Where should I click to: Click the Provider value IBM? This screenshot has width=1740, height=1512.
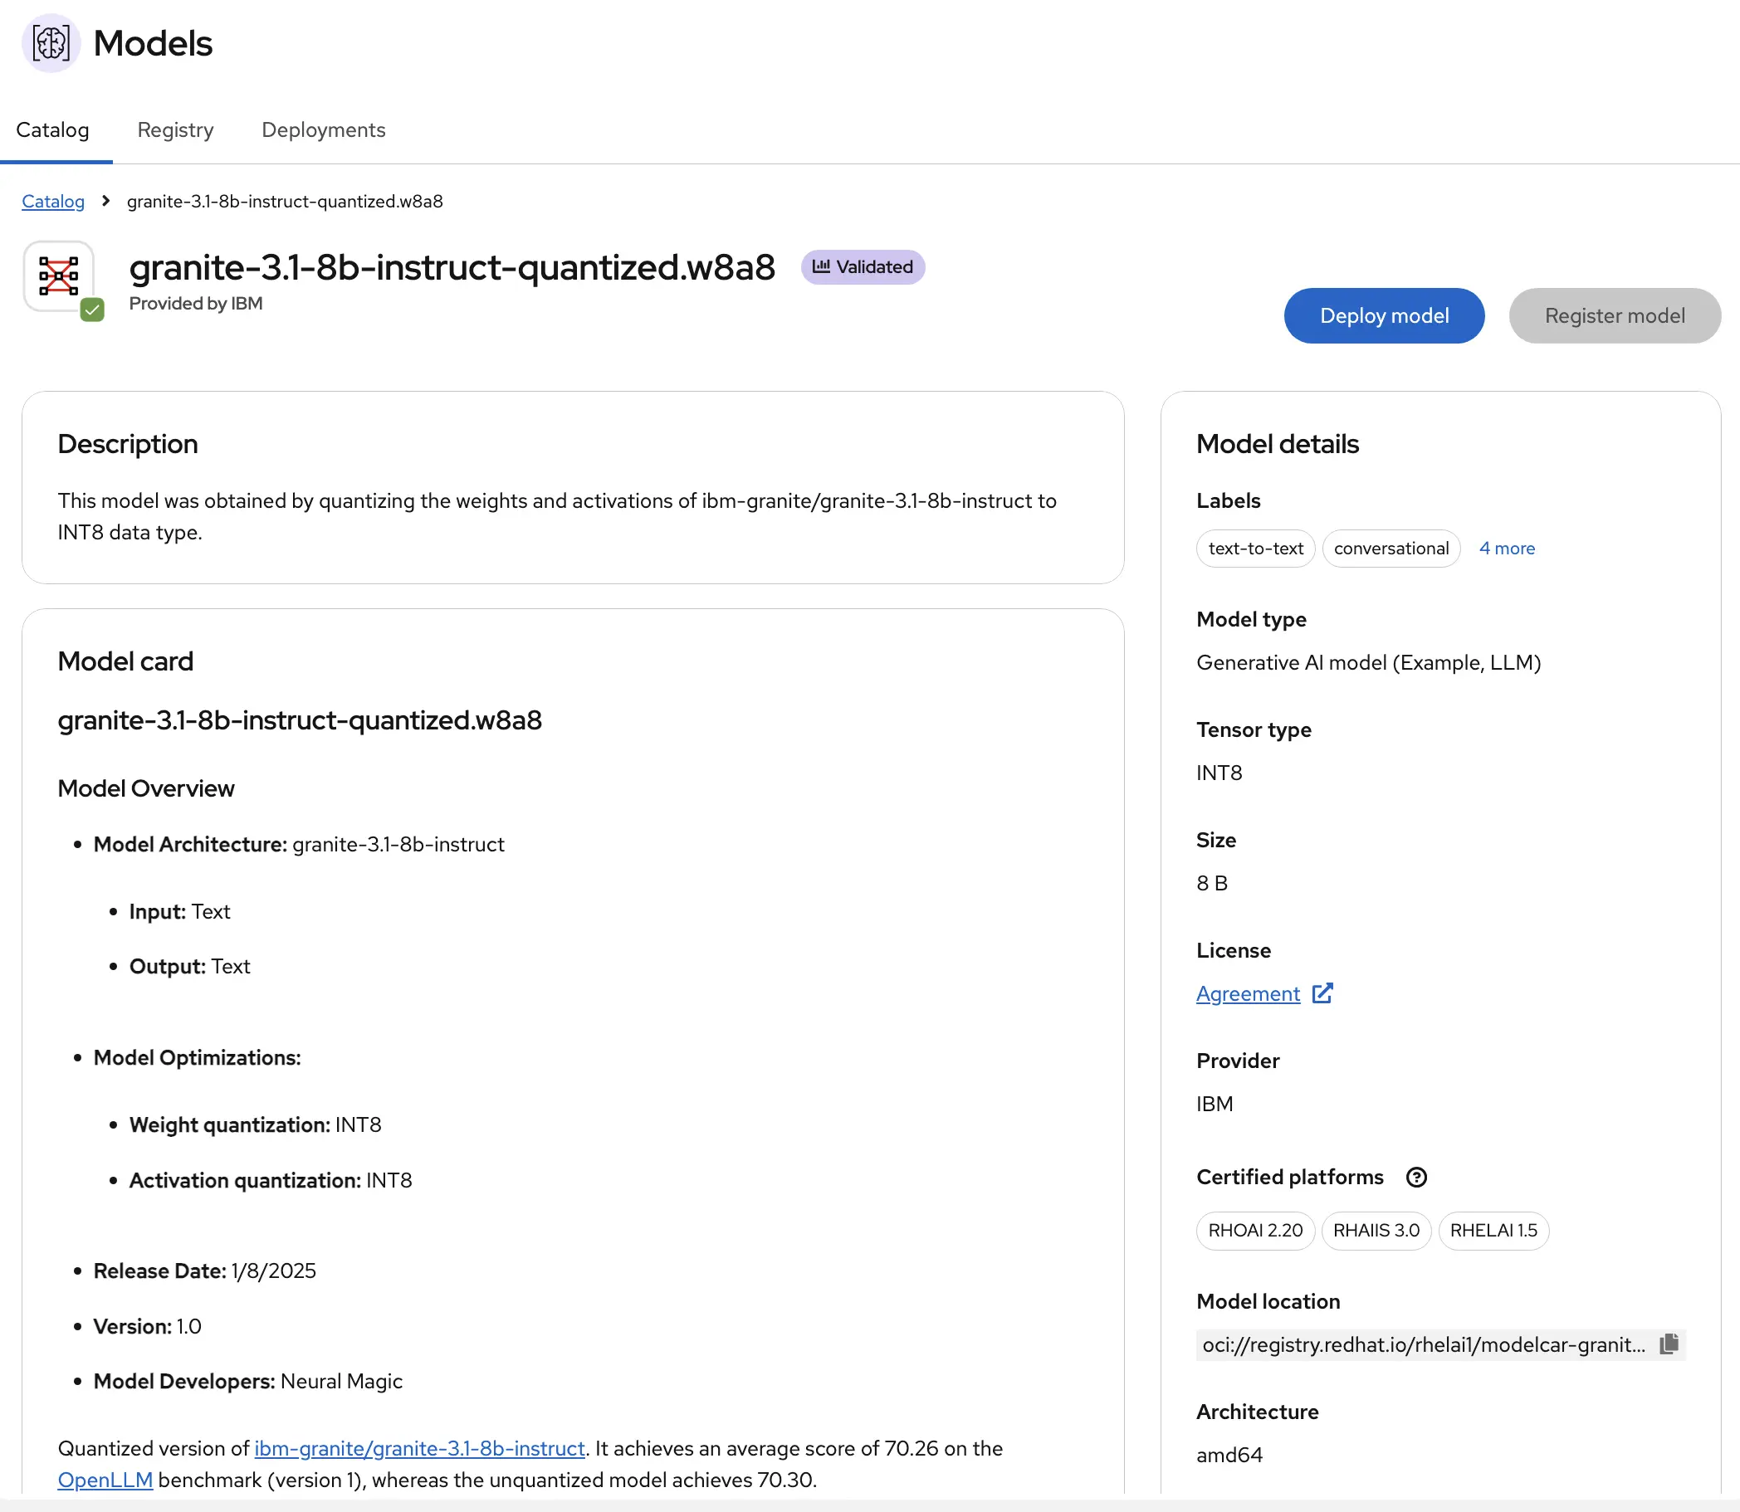coord(1215,1104)
